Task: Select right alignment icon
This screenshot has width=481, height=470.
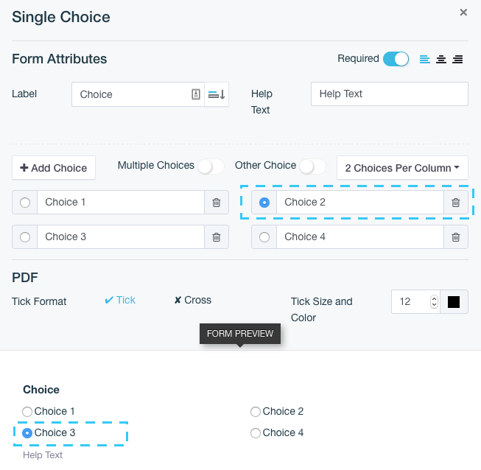Action: [x=457, y=59]
